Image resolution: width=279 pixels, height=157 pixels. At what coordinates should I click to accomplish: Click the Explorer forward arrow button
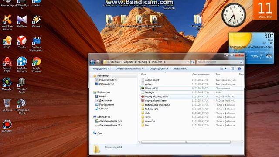point(98,62)
